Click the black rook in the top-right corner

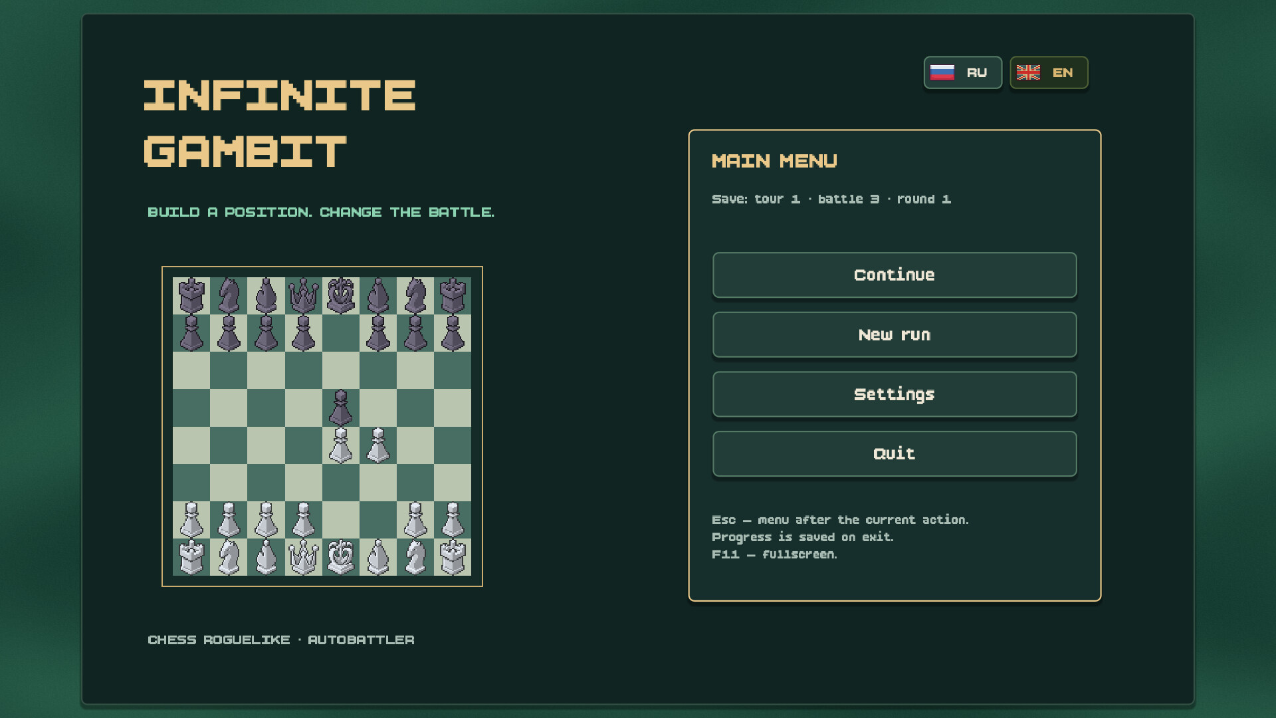coord(453,296)
